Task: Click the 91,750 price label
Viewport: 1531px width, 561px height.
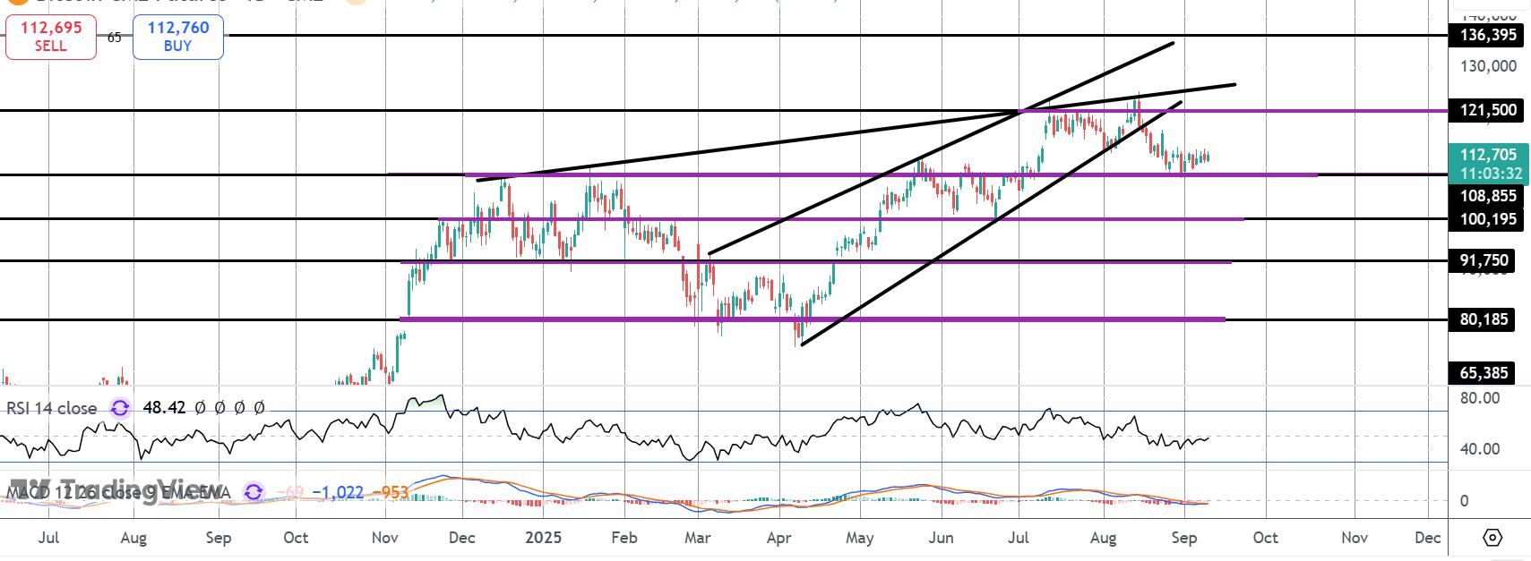Action: [1484, 260]
